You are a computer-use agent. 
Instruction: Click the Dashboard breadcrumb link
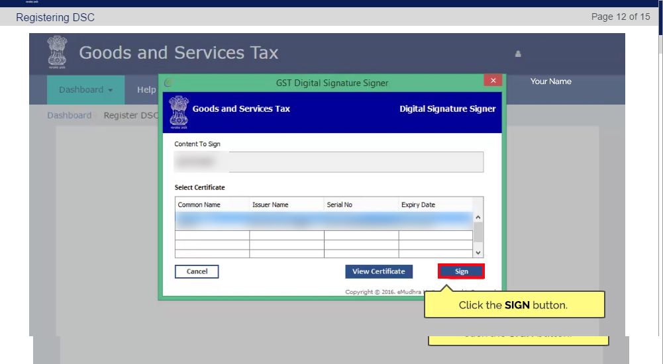pos(70,115)
